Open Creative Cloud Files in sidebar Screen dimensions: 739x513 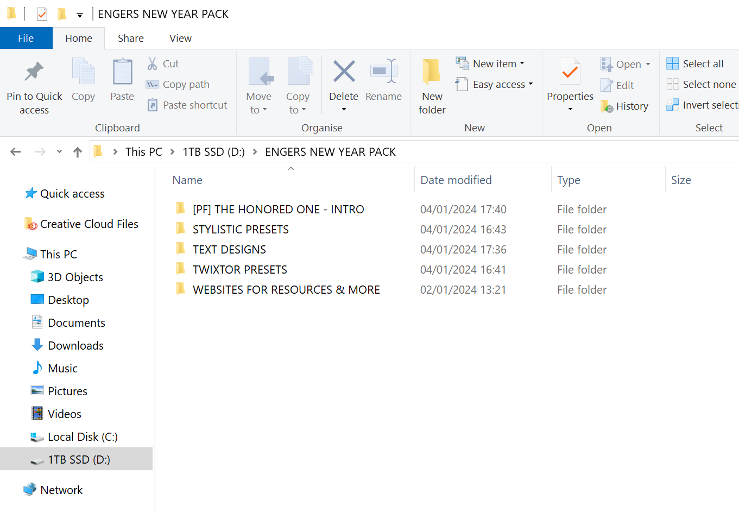[x=89, y=224]
